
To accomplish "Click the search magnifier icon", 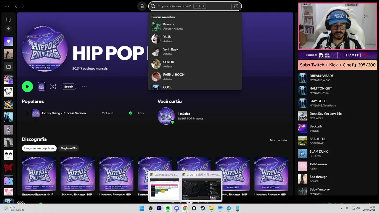I will [153, 6].
